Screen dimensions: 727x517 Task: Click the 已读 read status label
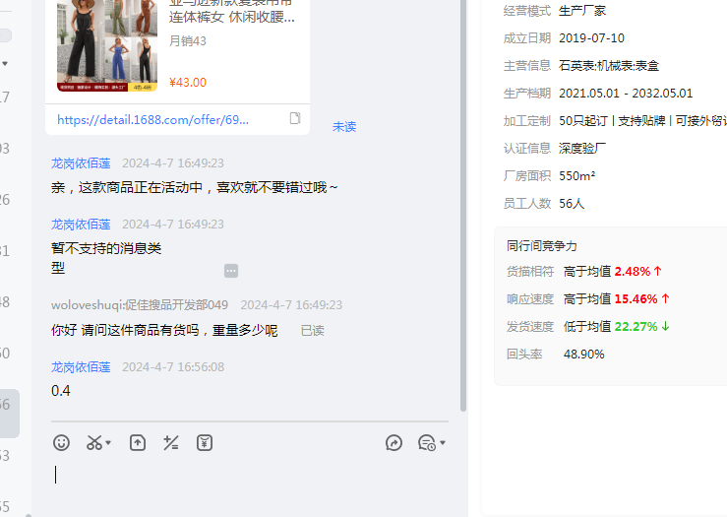coord(313,331)
